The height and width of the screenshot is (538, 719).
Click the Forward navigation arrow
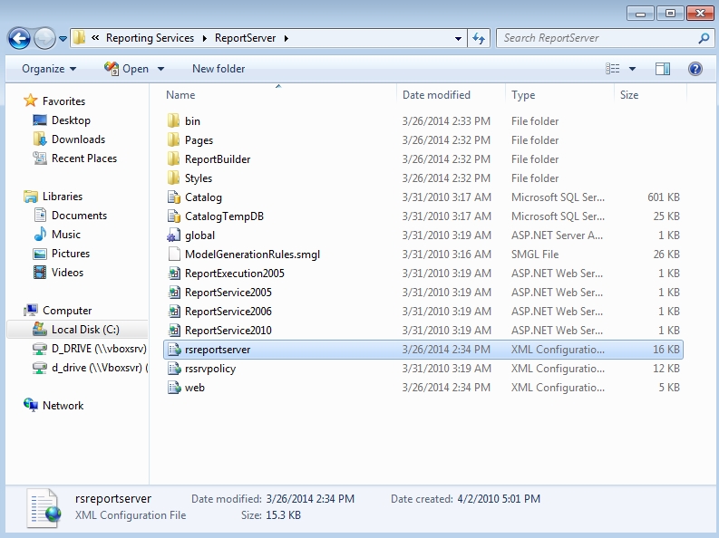pyautogui.click(x=44, y=38)
